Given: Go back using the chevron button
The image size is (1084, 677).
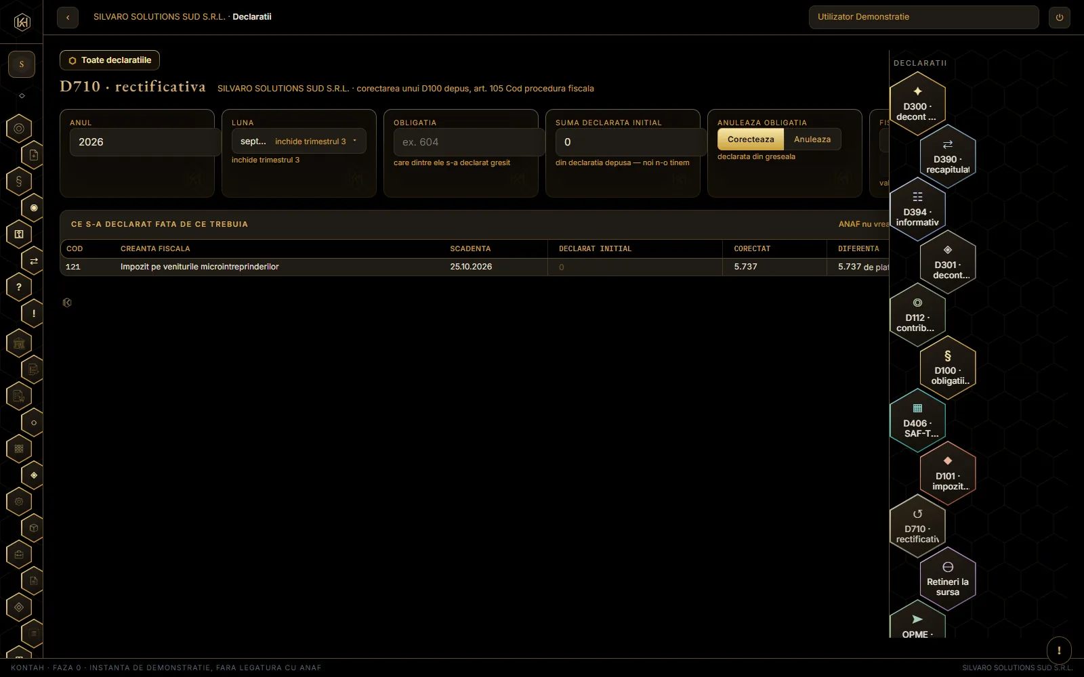Looking at the screenshot, I should [x=68, y=18].
